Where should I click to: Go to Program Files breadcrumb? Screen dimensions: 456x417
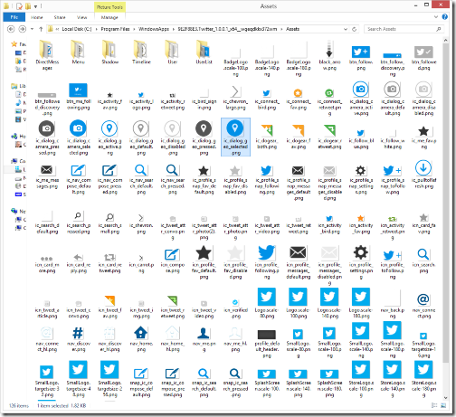click(x=115, y=29)
